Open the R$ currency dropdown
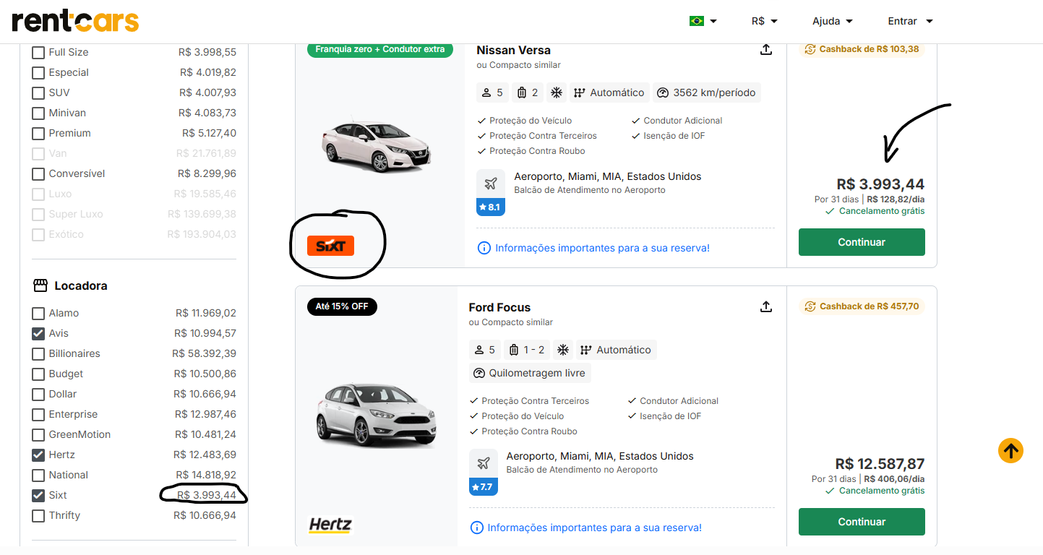The image size is (1043, 555). [x=764, y=21]
